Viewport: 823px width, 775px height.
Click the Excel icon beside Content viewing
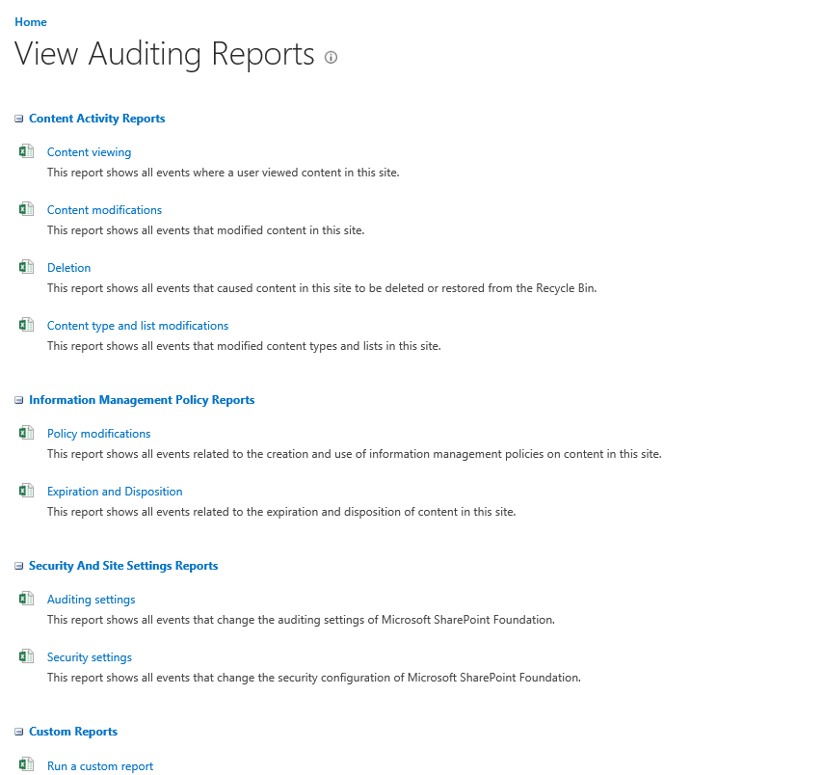pos(26,149)
